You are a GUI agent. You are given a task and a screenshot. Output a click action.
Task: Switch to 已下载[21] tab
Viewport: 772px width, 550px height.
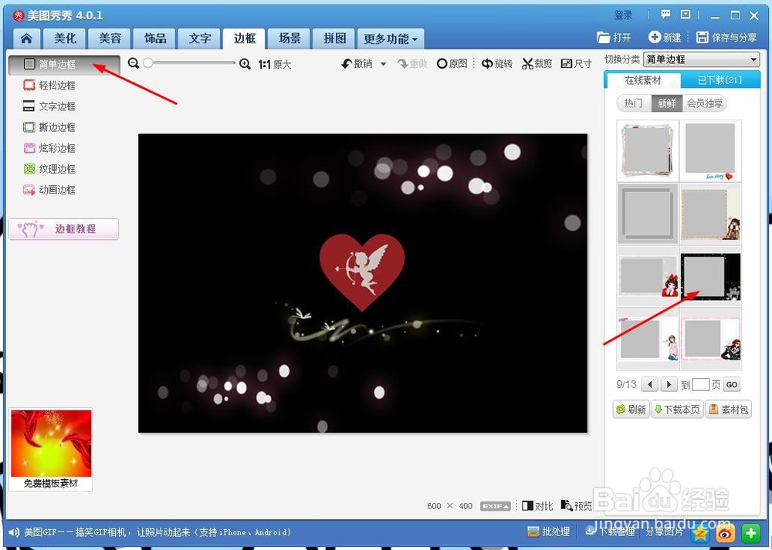pyautogui.click(x=720, y=80)
